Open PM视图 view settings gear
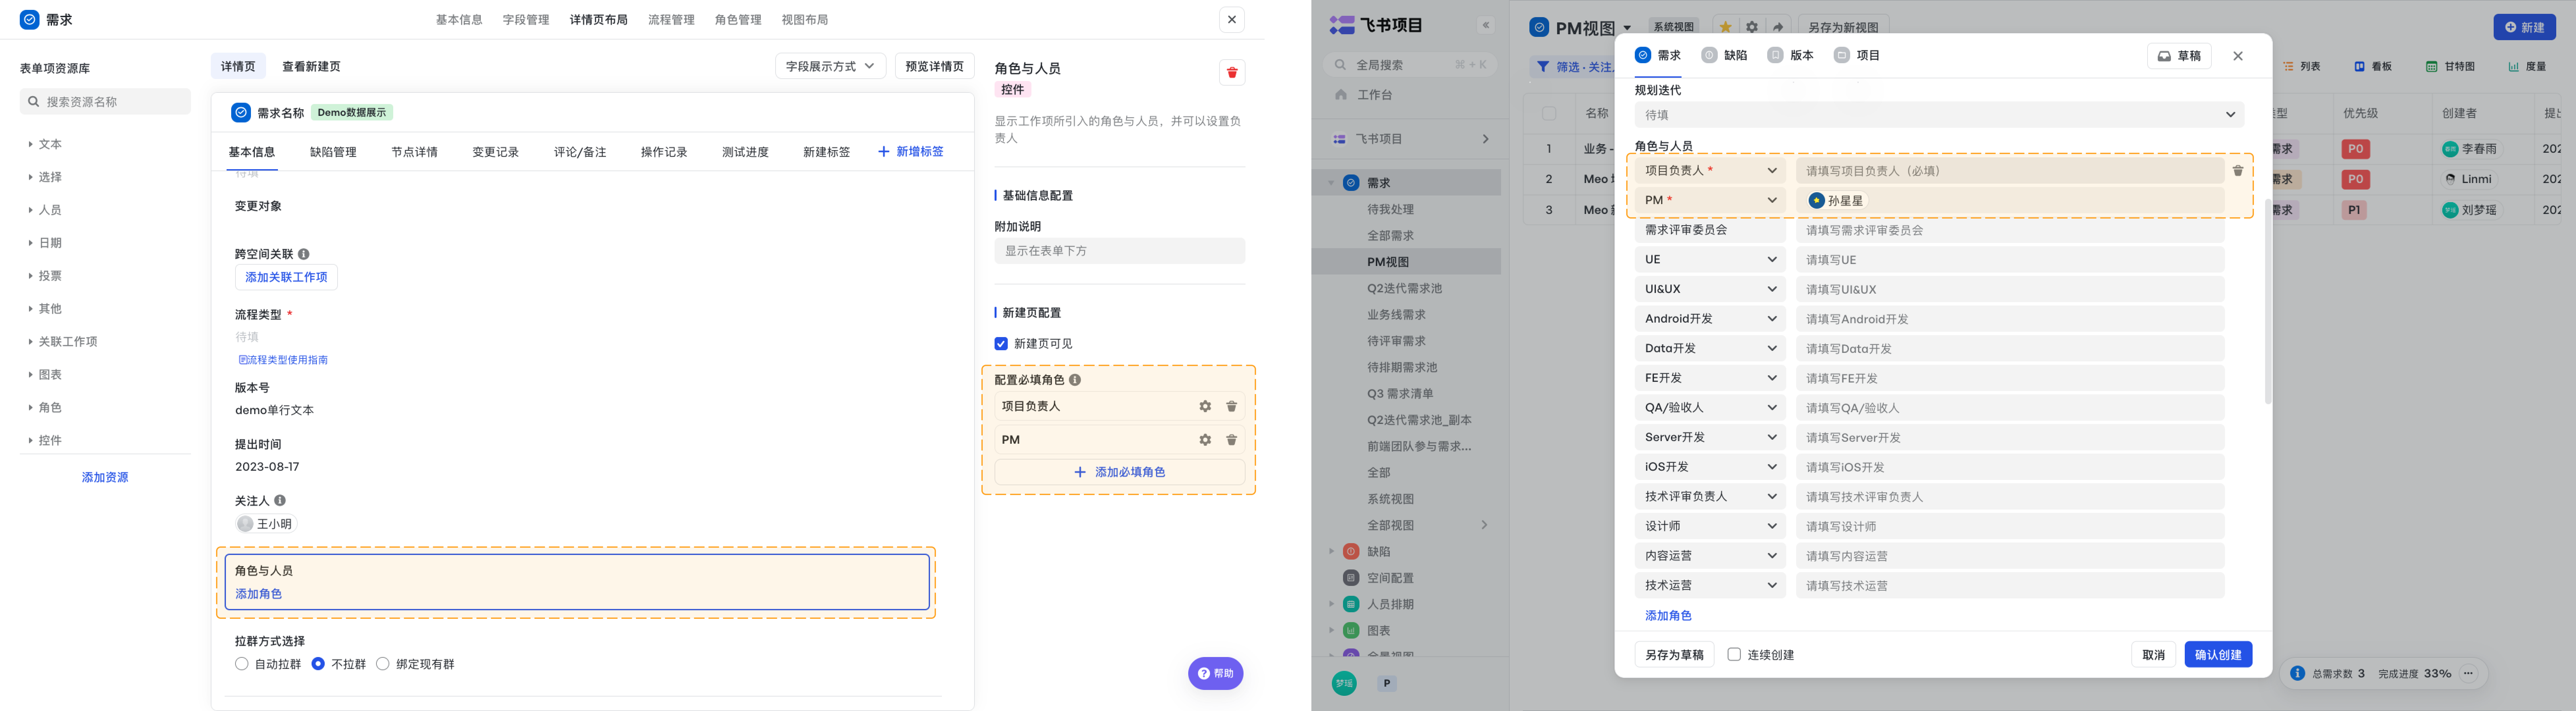 click(1752, 27)
